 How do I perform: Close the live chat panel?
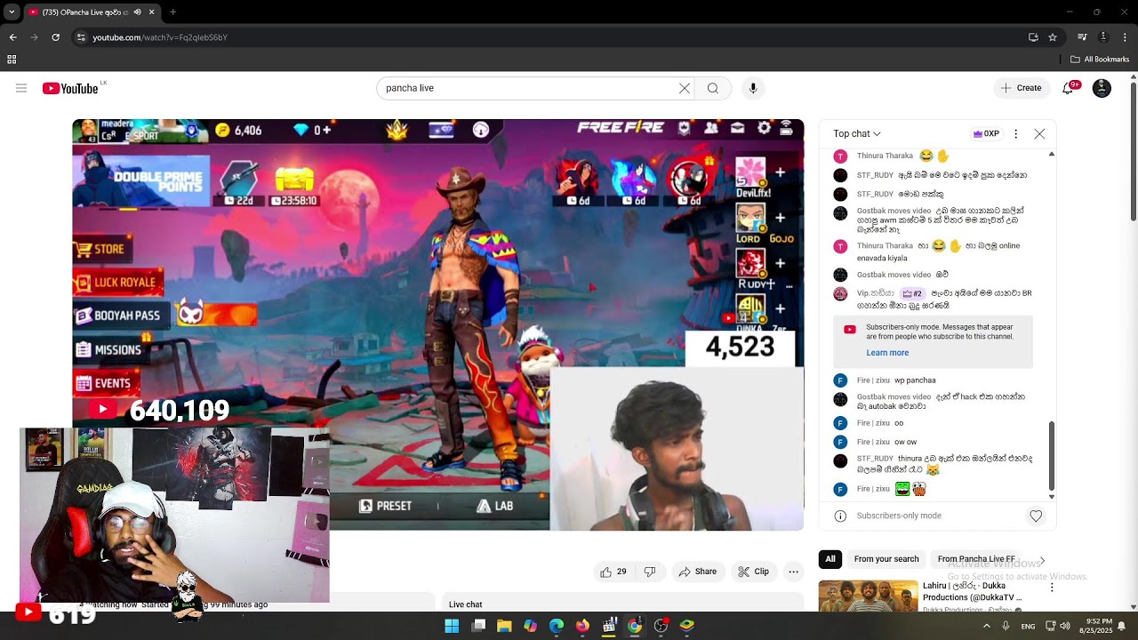click(1039, 134)
